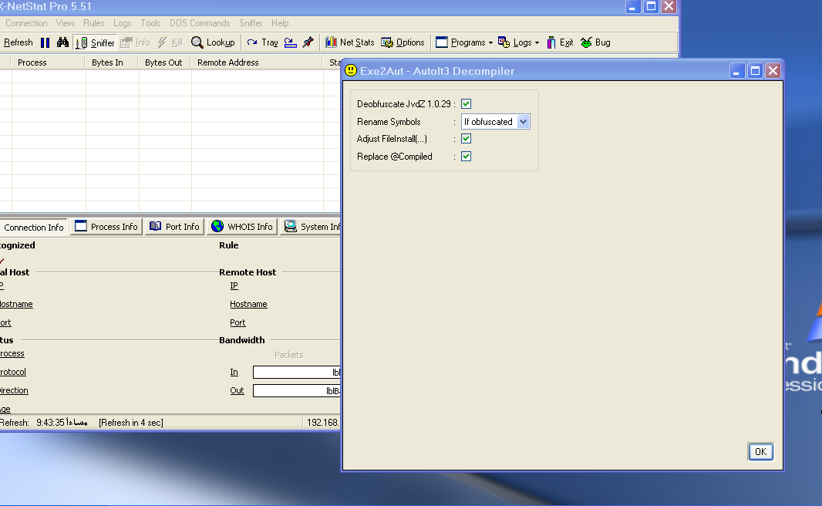This screenshot has width=822, height=506.
Task: Expand the Logs toolbar dropdown
Action: click(518, 42)
